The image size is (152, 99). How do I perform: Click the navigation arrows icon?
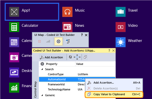tap(77, 57)
